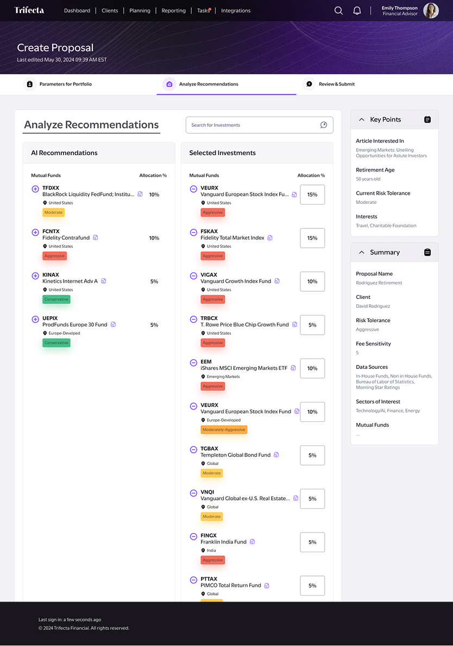Remove EEM from selected investments
Screen dimensions: 453x646
tap(193, 362)
